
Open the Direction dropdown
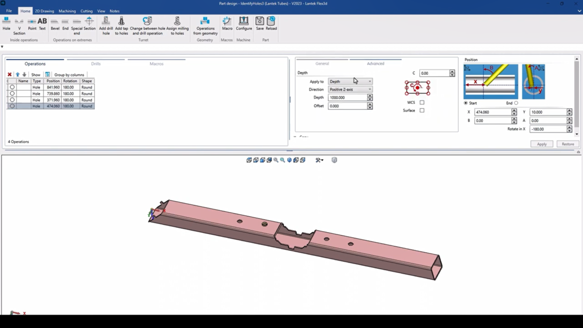pos(350,89)
